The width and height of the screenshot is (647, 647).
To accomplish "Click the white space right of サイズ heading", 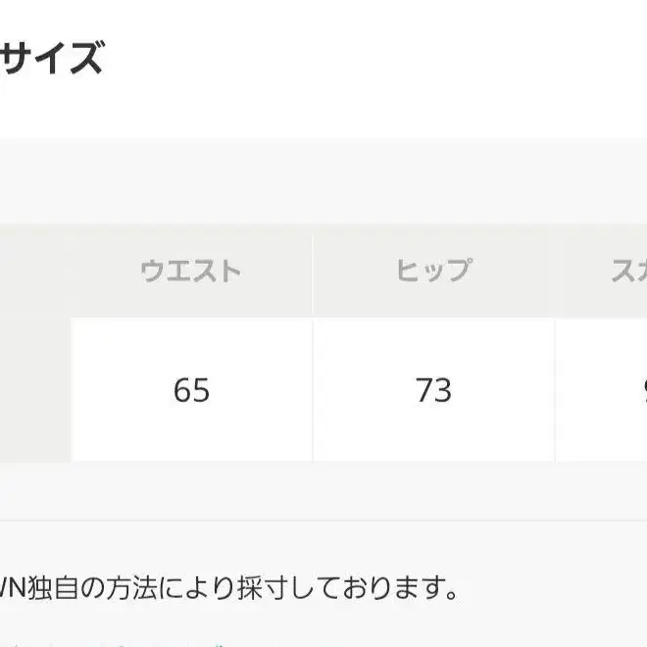I will pyautogui.click(x=373, y=59).
